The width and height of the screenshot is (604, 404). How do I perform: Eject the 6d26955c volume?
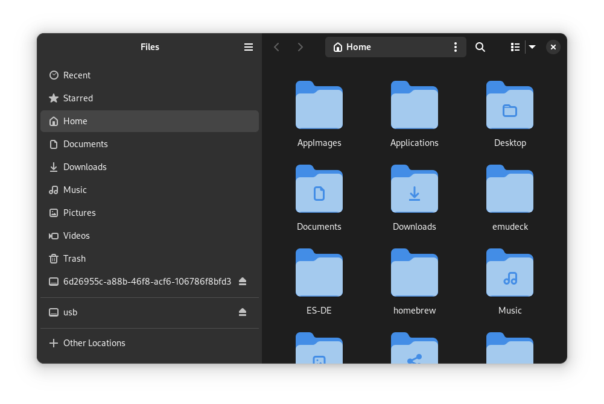point(243,282)
